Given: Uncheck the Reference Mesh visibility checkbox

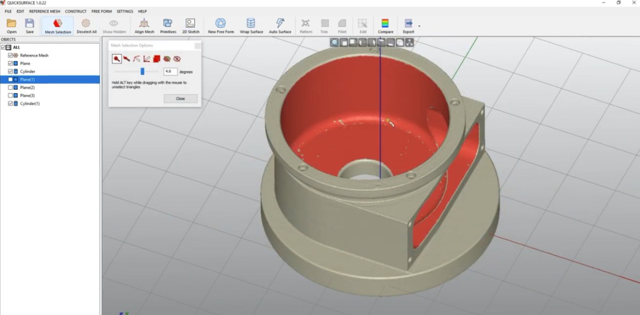Looking at the screenshot, I should coord(11,56).
